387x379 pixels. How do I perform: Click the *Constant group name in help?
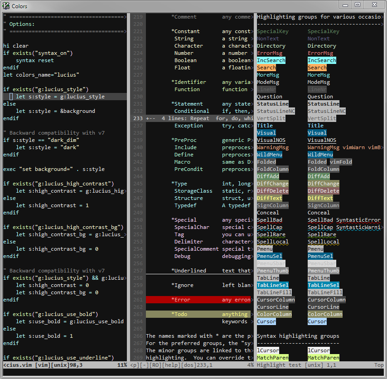click(185, 31)
